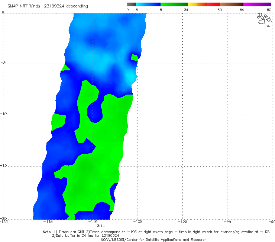Click the 'Data buffer is 24 hrs' note
275x242 pixels.
coord(85,236)
